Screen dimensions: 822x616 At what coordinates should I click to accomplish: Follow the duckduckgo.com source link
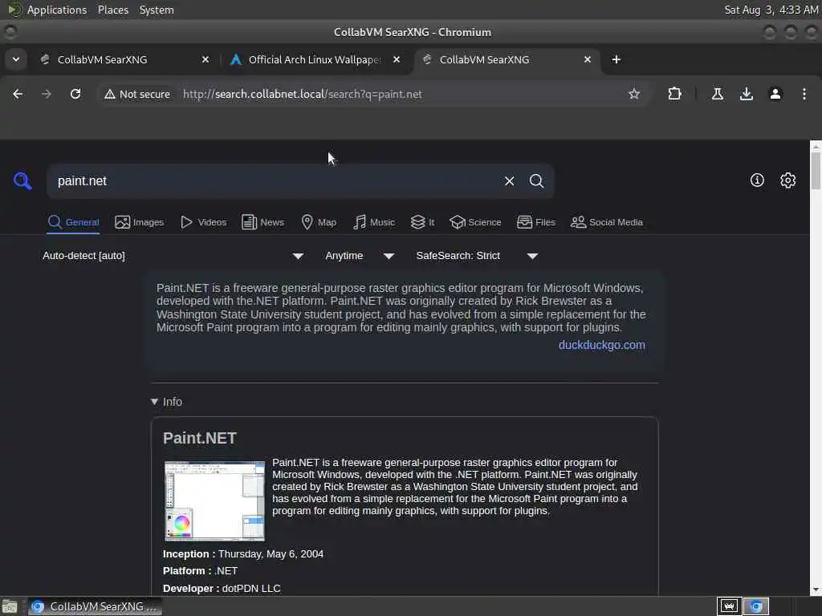602,345
